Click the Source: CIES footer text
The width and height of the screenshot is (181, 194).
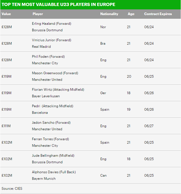11,189
